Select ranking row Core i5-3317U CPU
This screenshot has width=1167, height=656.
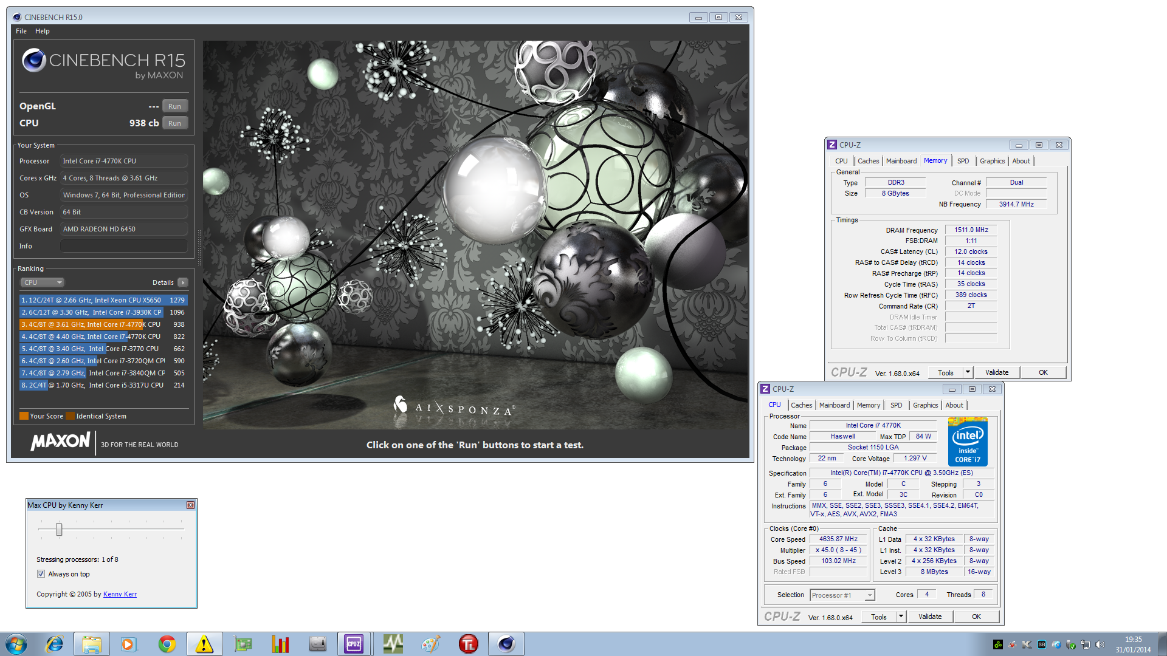[x=103, y=385]
